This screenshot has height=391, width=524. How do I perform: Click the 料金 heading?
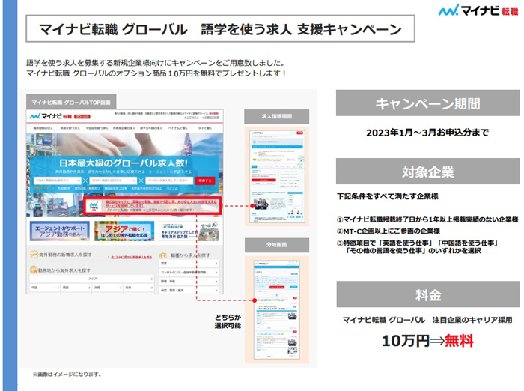(x=428, y=295)
